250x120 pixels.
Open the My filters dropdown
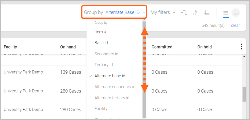click(163, 12)
